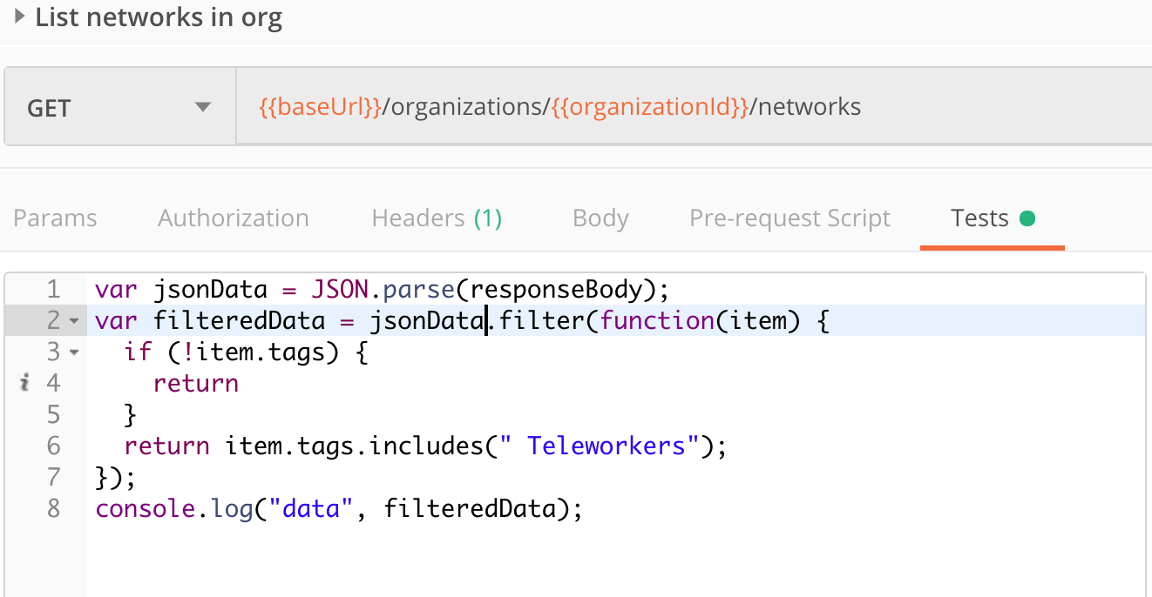Image resolution: width=1152 pixels, height=597 pixels.
Task: Click the info annotation icon on line 4
Action: point(25,383)
